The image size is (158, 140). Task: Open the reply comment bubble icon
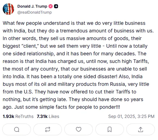point(17,129)
